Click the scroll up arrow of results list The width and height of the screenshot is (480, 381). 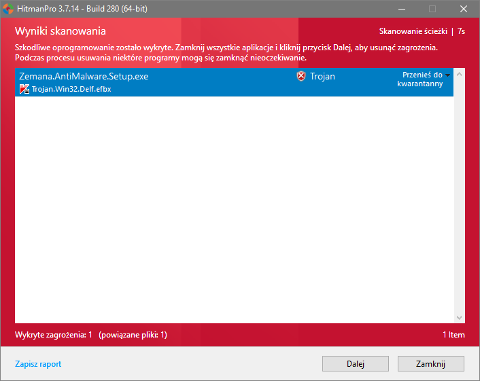(459, 74)
